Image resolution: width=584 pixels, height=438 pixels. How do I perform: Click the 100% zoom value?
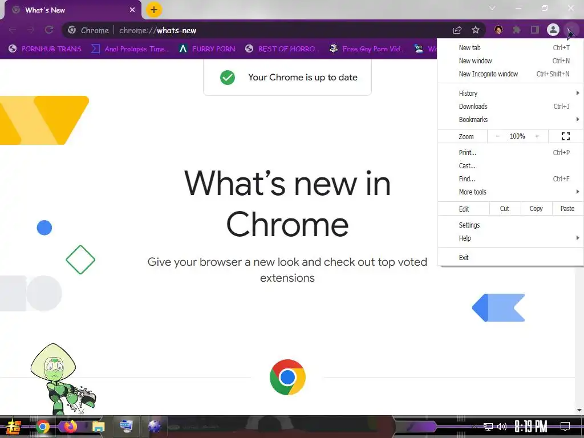point(517,136)
